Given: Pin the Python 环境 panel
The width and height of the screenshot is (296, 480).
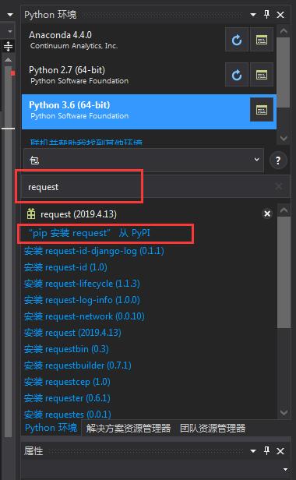Looking at the screenshot, I should [x=266, y=14].
